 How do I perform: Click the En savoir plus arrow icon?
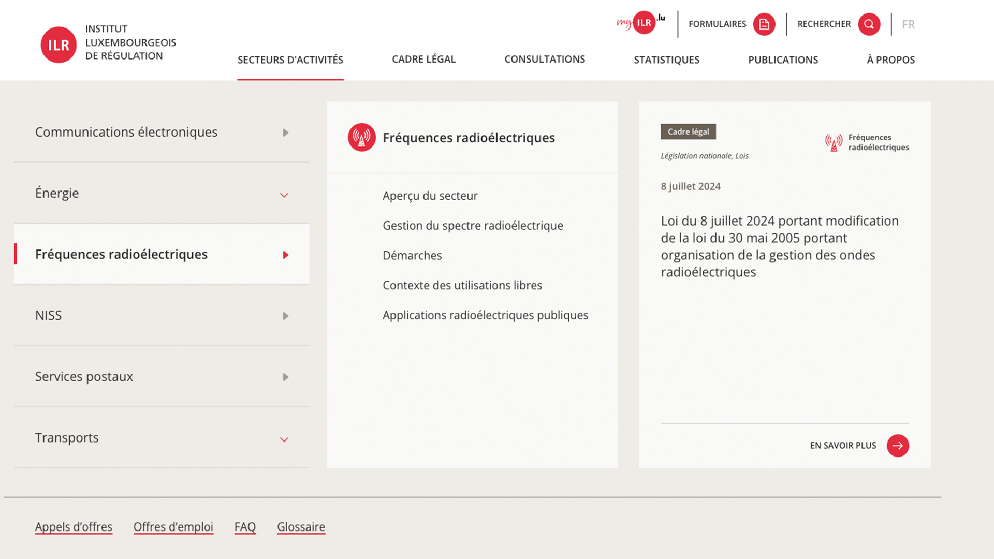898,446
